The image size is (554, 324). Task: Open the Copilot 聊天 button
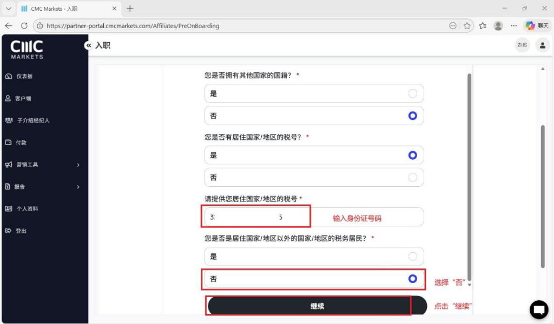pyautogui.click(x=536, y=25)
